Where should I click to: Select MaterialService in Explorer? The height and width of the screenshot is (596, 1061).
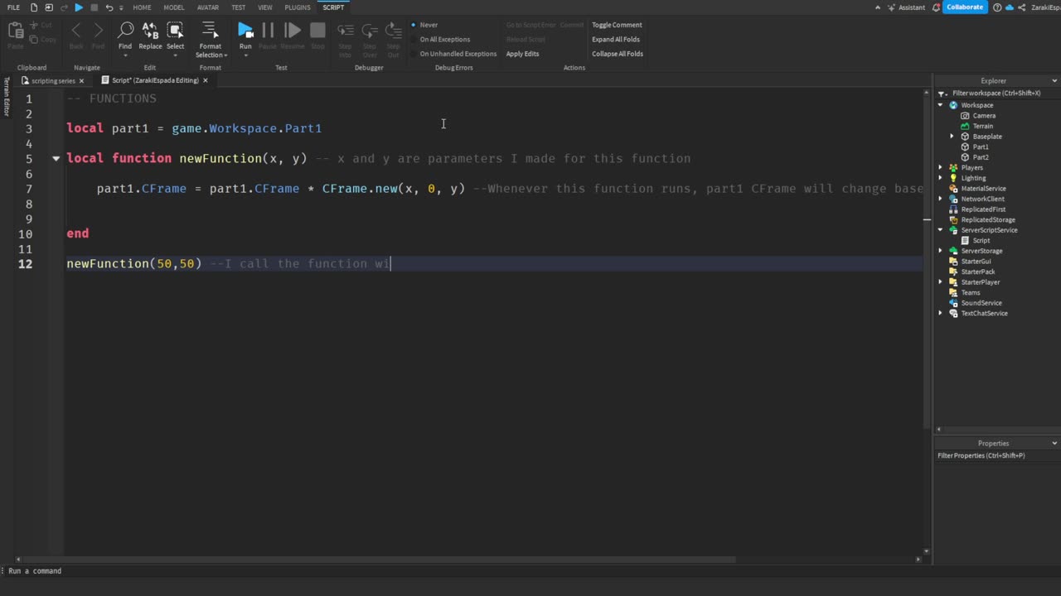point(983,189)
